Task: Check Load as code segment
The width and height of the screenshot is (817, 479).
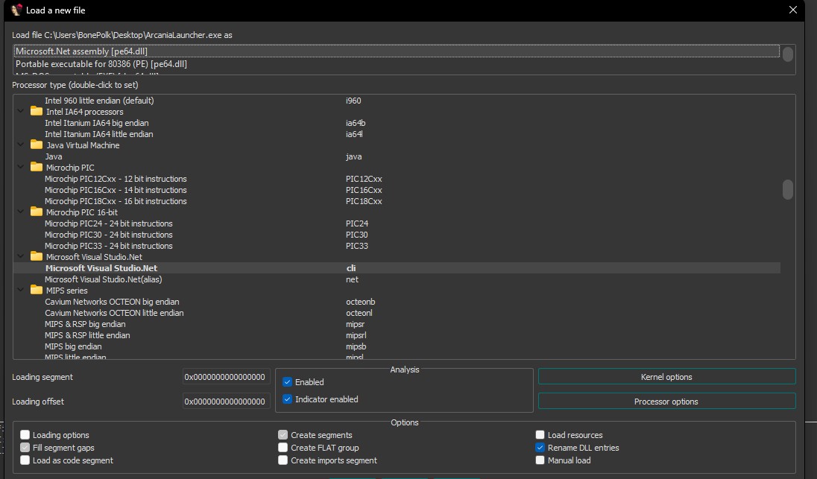Action: (x=25, y=460)
